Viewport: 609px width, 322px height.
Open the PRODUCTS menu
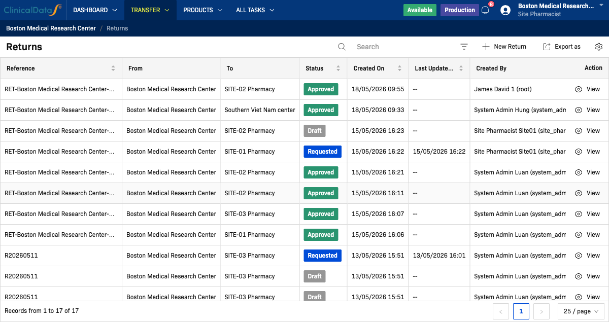(202, 10)
